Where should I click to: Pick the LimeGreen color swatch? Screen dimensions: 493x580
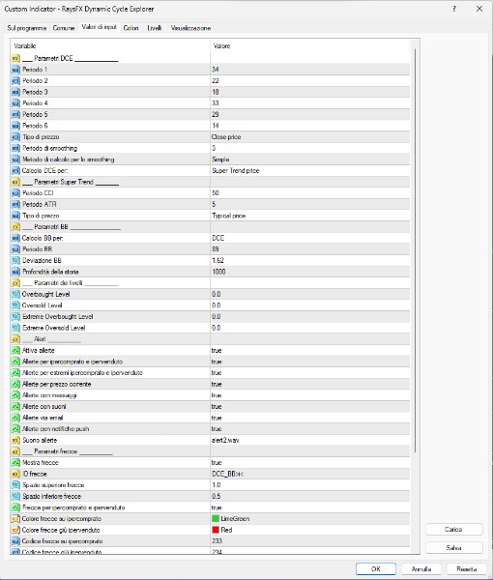pos(216,518)
